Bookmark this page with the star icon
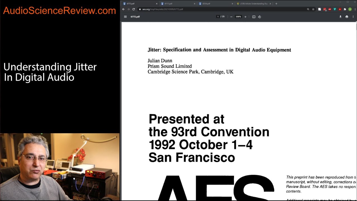This screenshot has height=201, width=357. (313, 9)
